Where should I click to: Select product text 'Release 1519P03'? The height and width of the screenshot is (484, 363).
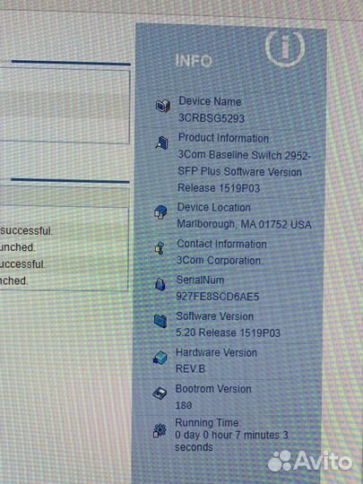[219, 188]
